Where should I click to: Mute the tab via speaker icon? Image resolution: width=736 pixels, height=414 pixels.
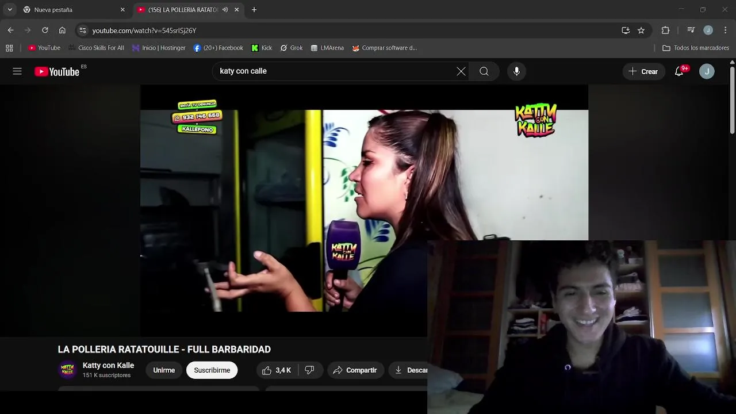tap(225, 10)
